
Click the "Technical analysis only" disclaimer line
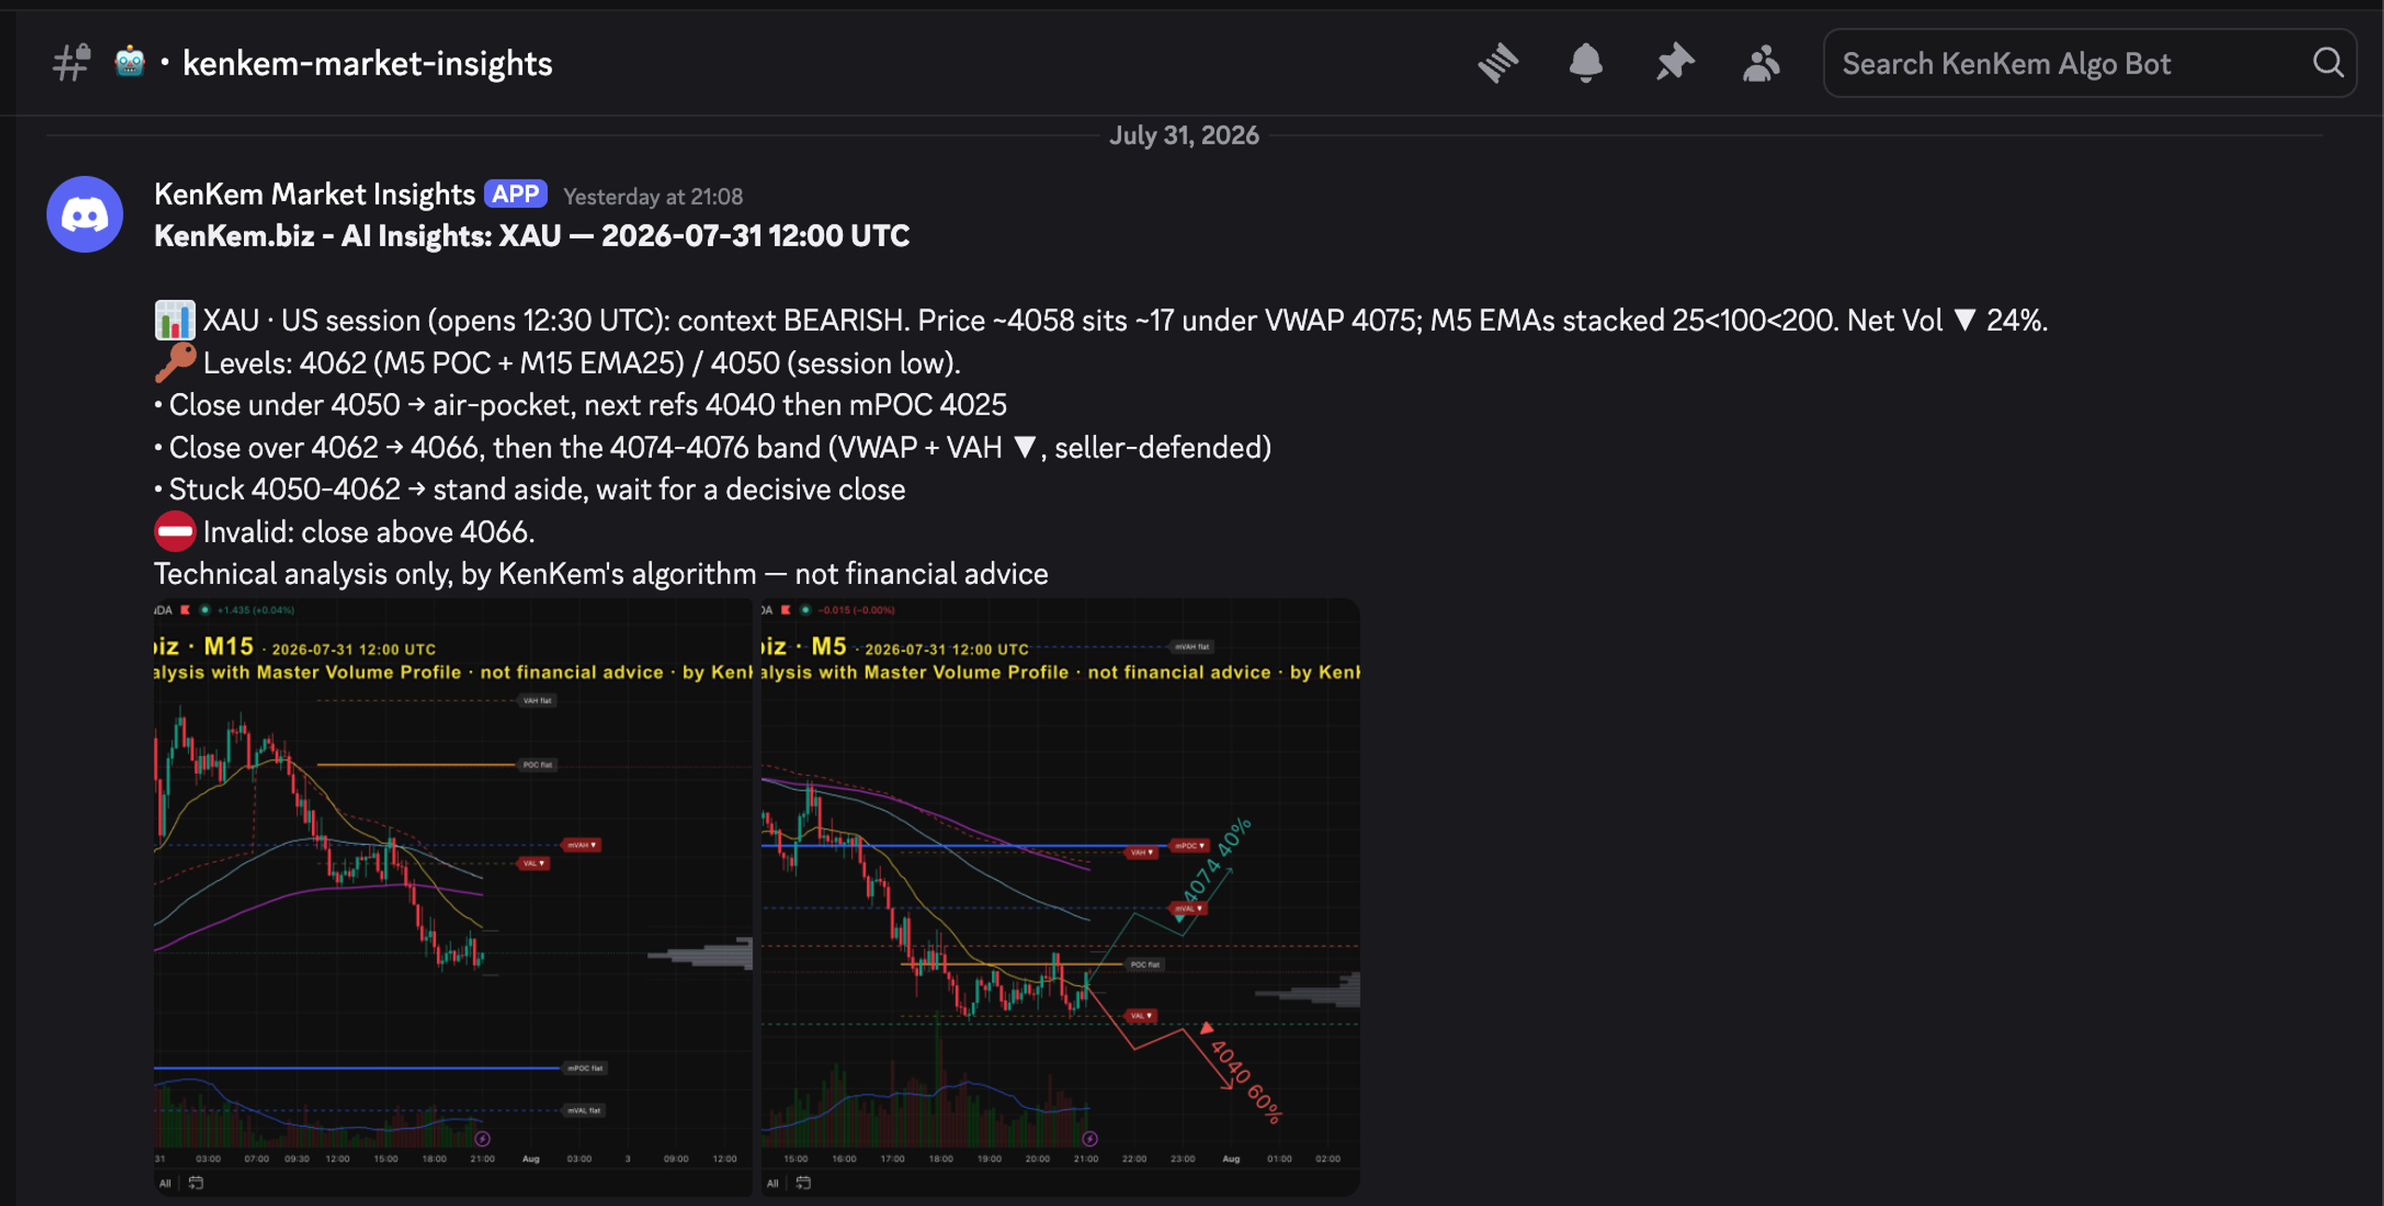pos(601,574)
